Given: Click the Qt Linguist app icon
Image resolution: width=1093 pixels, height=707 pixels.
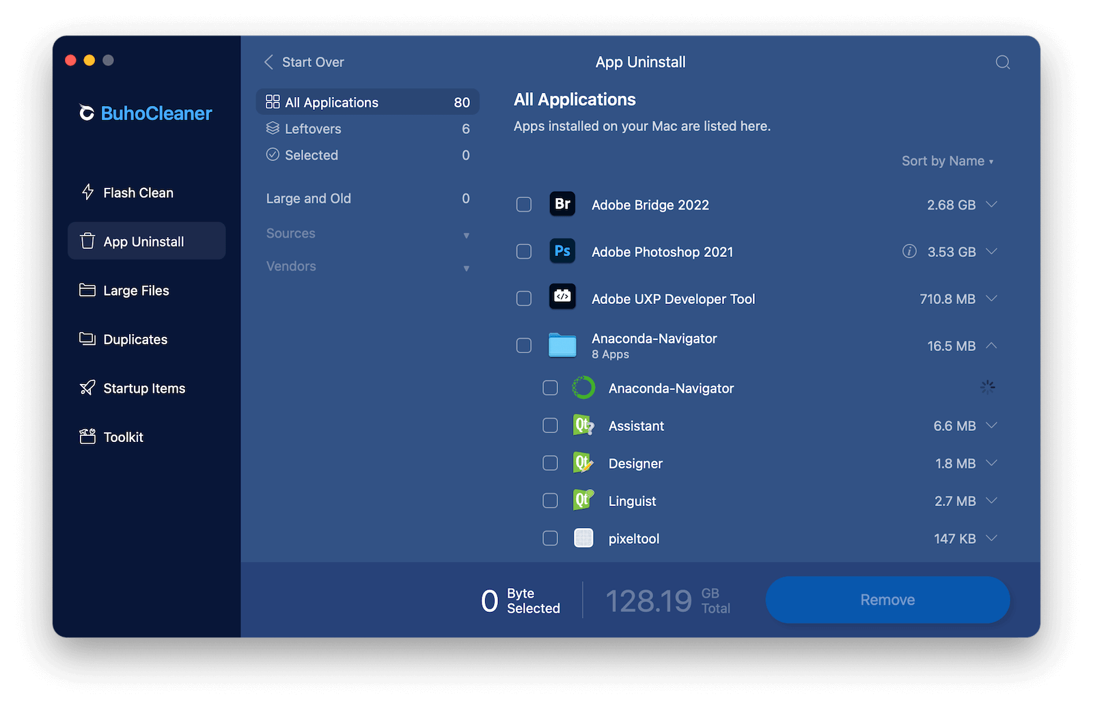Looking at the screenshot, I should pyautogui.click(x=583, y=500).
